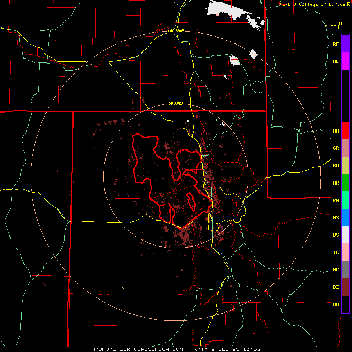Click the DS legend label
The height and width of the screenshot is (352, 352).
(336, 235)
